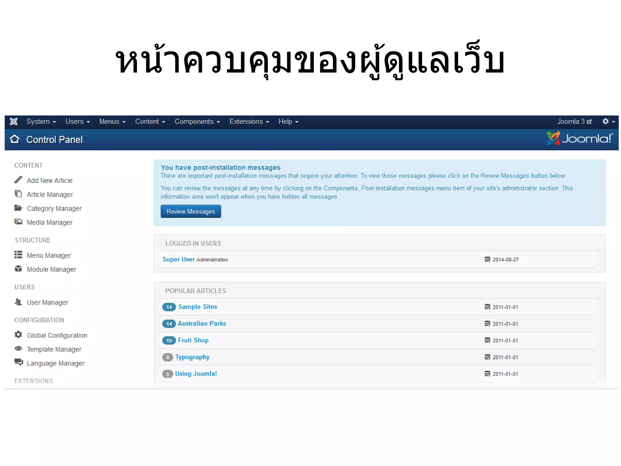
Task: Click the pencil icon beside Add New Article
Action: [x=18, y=180]
